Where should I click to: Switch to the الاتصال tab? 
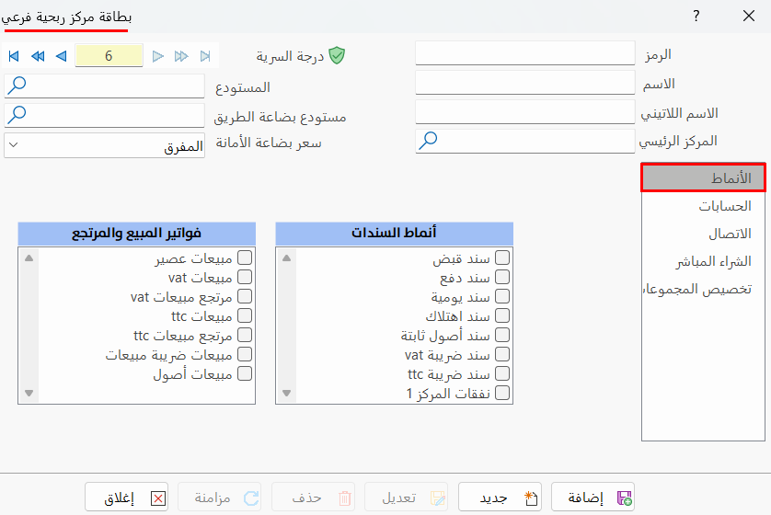coord(703,234)
